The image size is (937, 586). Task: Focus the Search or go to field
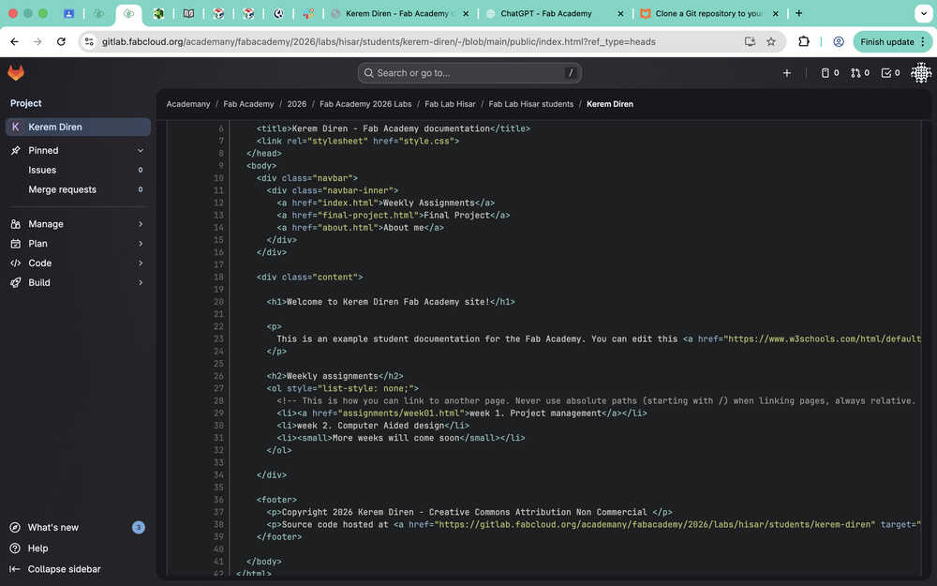pyautogui.click(x=468, y=73)
